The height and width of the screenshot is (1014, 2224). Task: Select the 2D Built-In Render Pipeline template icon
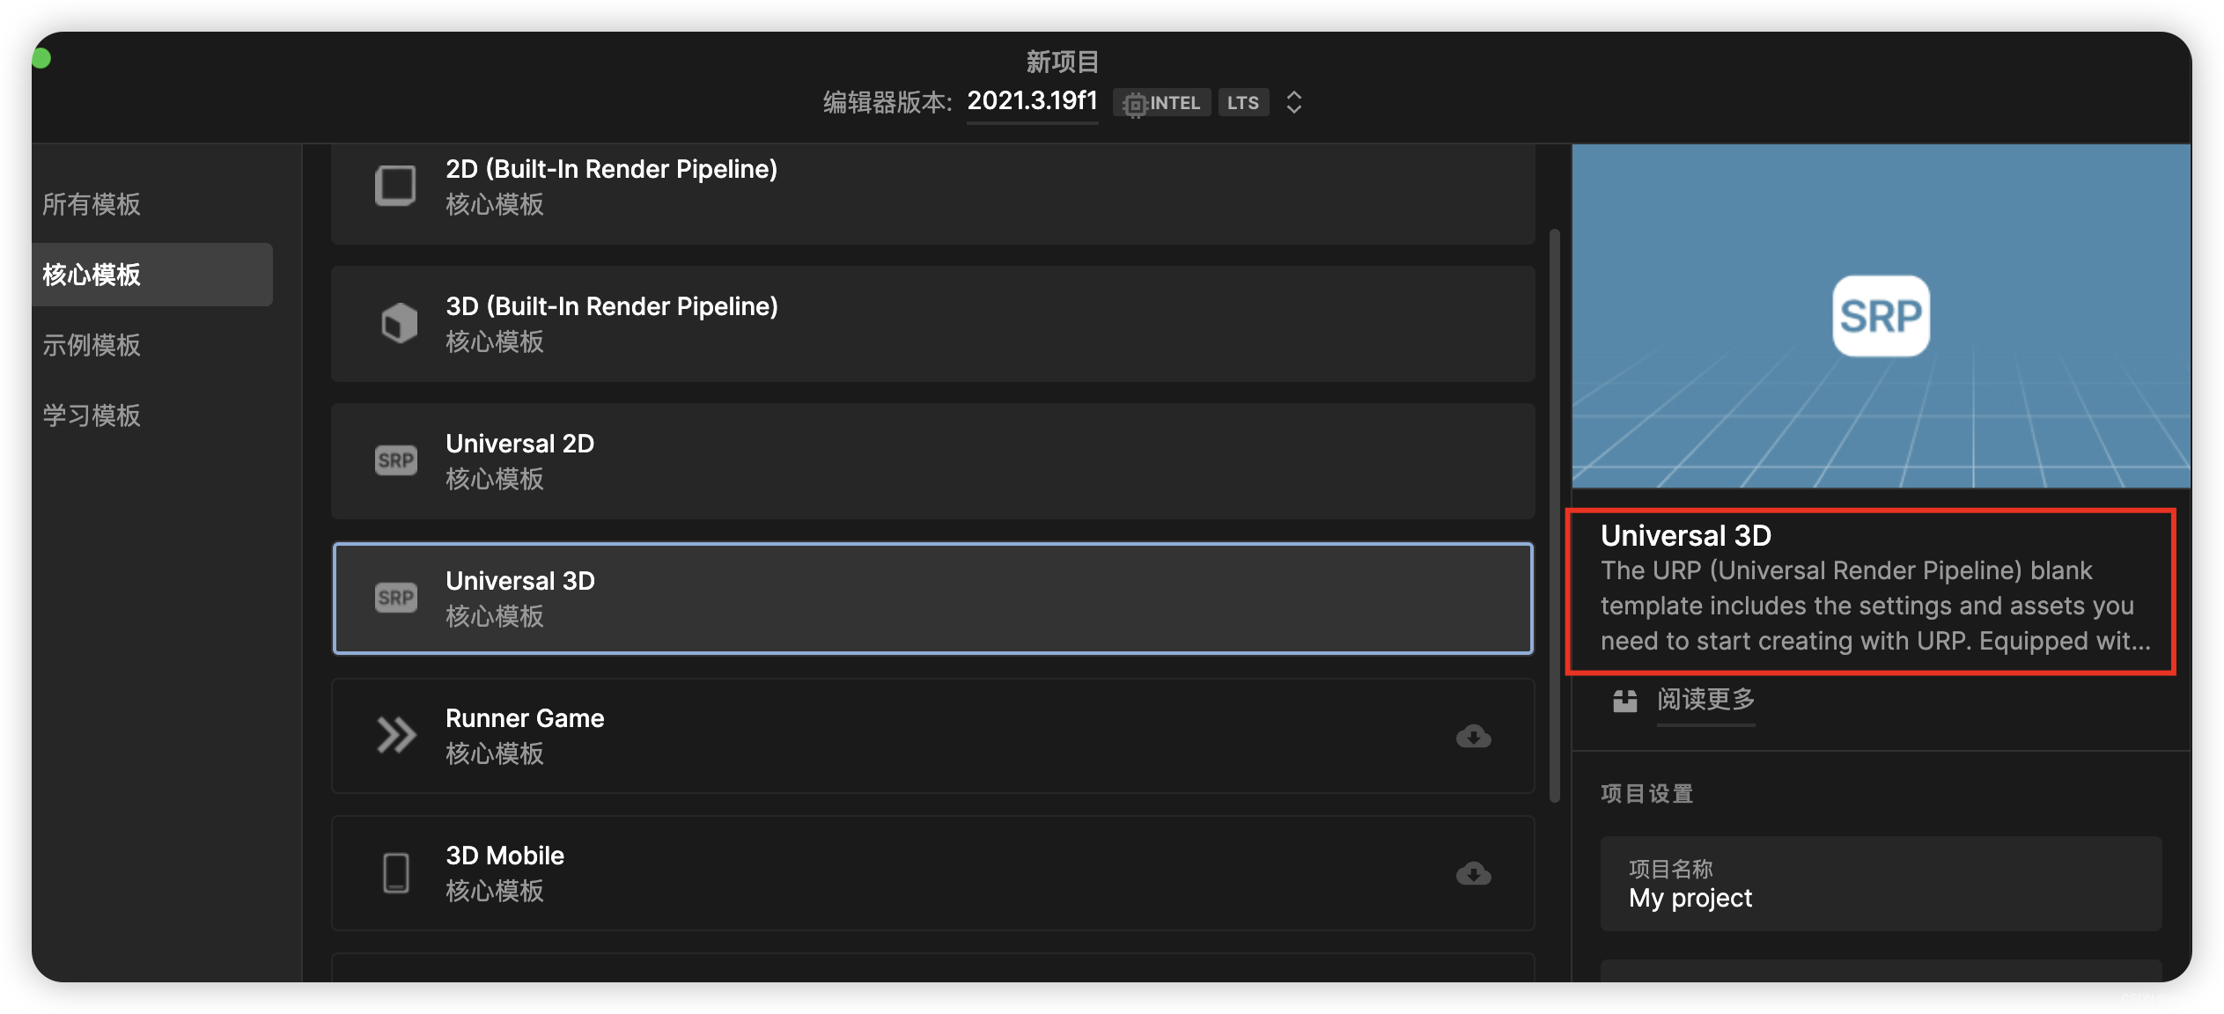[x=396, y=185]
